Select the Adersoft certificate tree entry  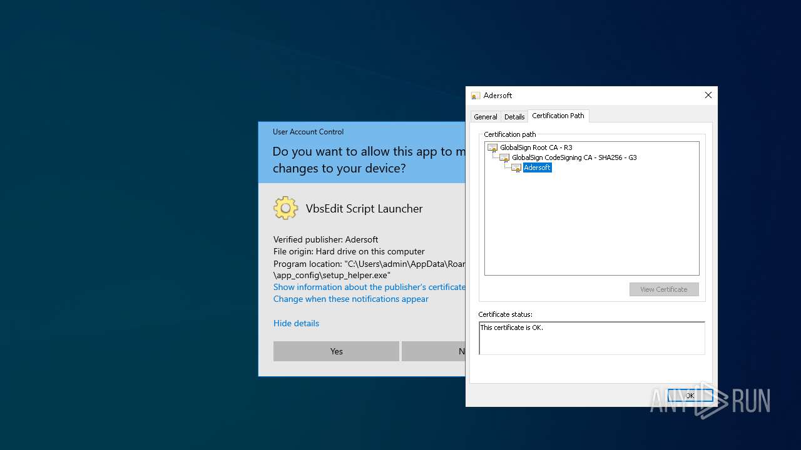coord(537,167)
